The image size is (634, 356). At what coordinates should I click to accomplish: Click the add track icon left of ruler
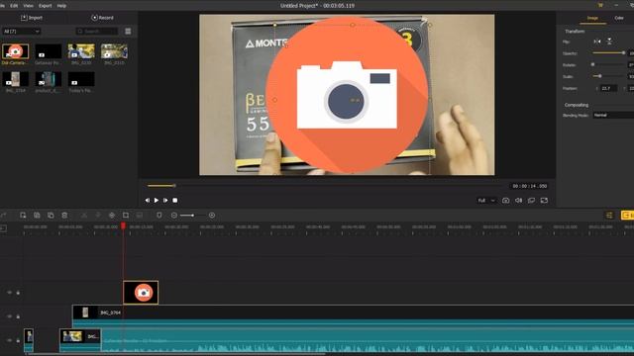click(x=3, y=228)
